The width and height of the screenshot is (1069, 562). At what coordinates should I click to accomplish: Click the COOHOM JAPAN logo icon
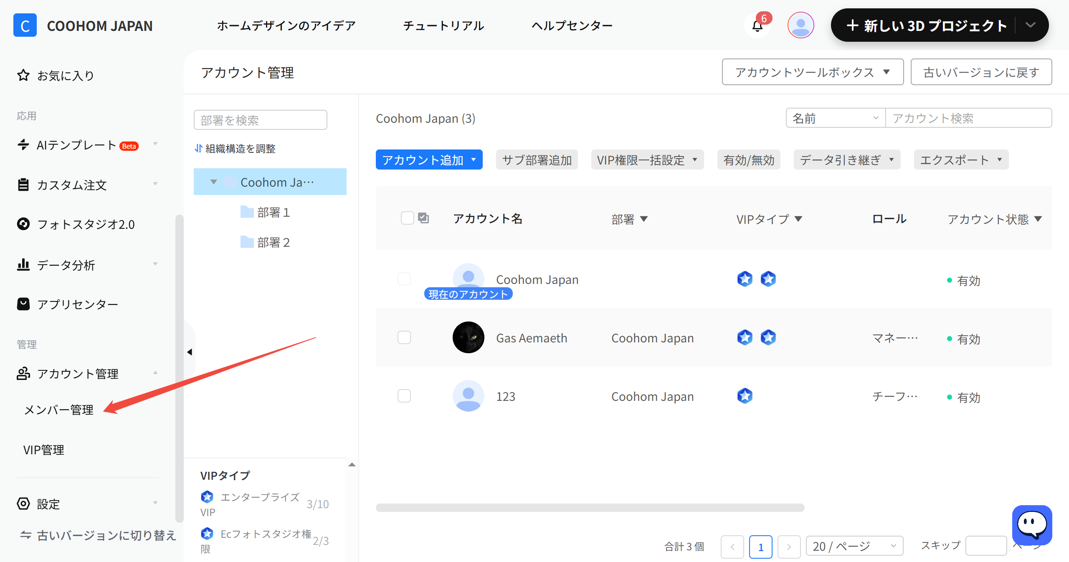tap(25, 25)
